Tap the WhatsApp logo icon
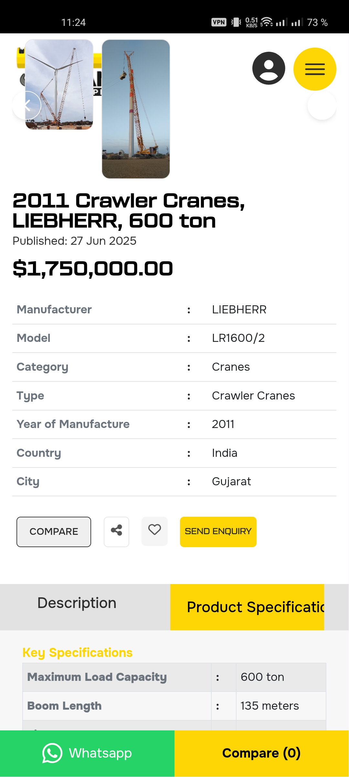 tap(52, 753)
